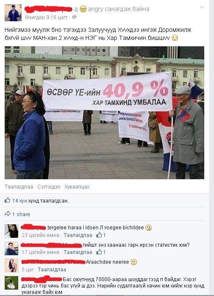Click the angry feeling emoji icon
This screenshot has height=296, width=214.
(83, 9)
